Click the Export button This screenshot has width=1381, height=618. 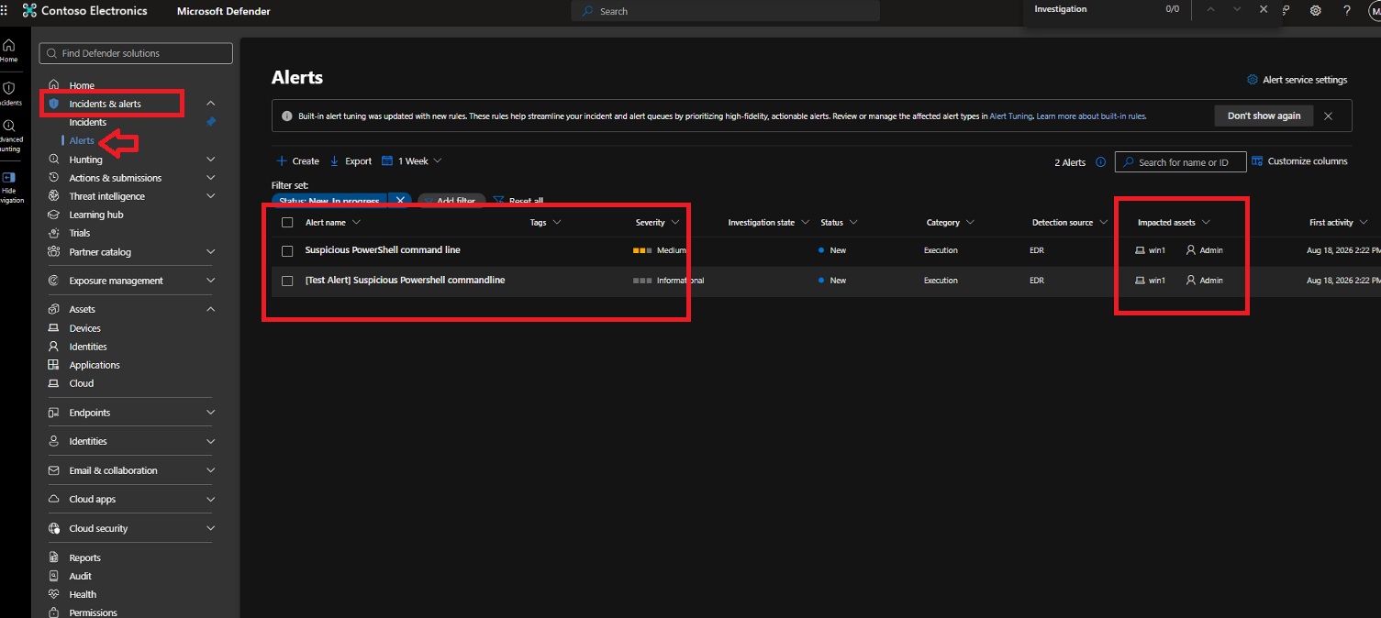[x=351, y=160]
